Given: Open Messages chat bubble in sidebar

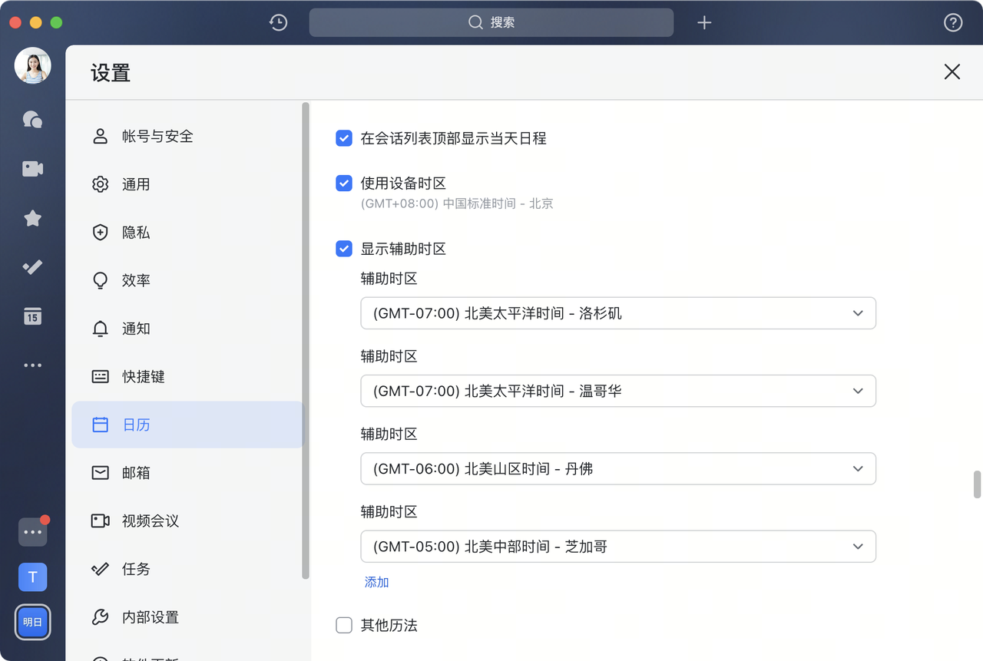Looking at the screenshot, I should [32, 119].
